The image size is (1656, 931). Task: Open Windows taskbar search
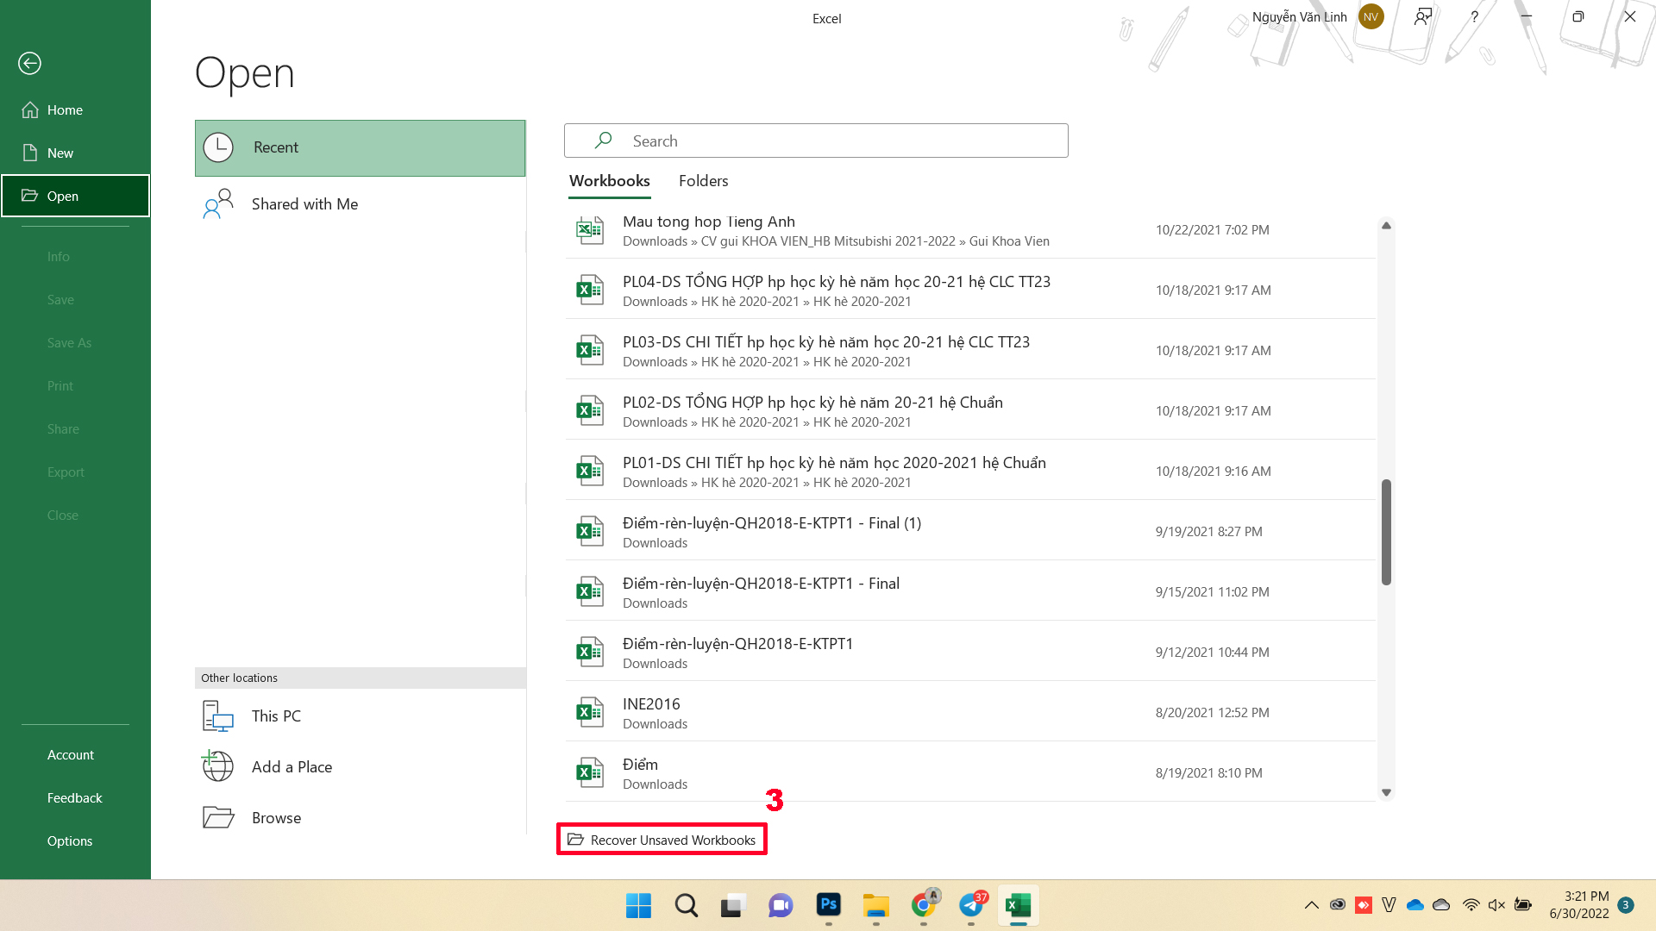pos(687,905)
